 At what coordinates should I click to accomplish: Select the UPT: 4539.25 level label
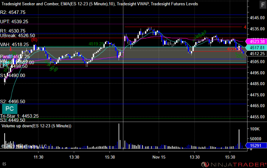14,22
